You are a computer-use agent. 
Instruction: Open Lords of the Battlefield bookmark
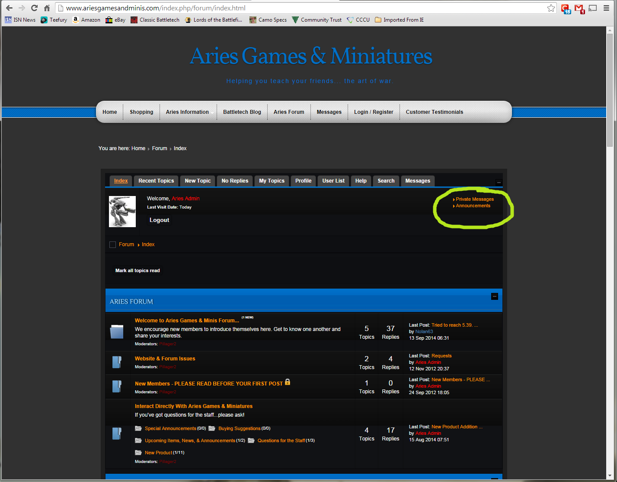(x=214, y=19)
